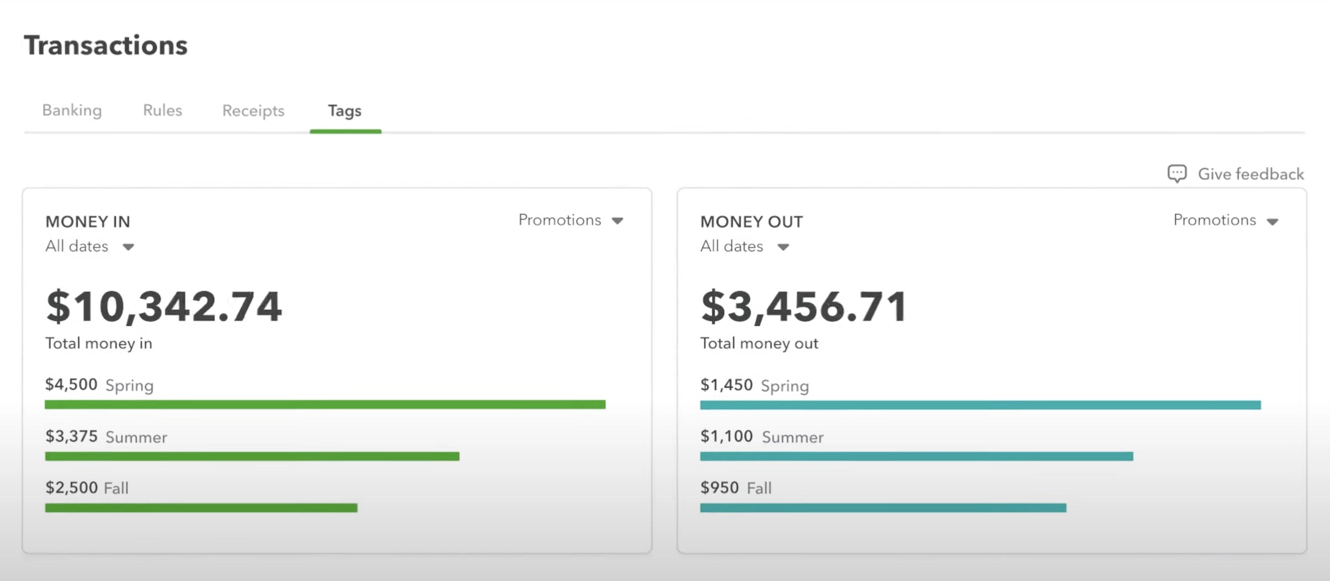Click the green Fall money in bar
The image size is (1330, 581).
[201, 508]
